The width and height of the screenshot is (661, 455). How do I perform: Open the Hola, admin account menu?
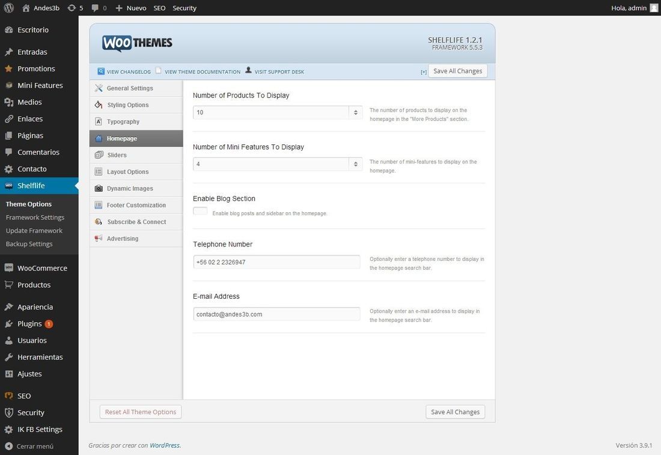[x=634, y=8]
